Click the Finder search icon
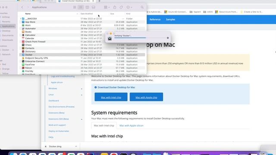 tap(142, 7)
